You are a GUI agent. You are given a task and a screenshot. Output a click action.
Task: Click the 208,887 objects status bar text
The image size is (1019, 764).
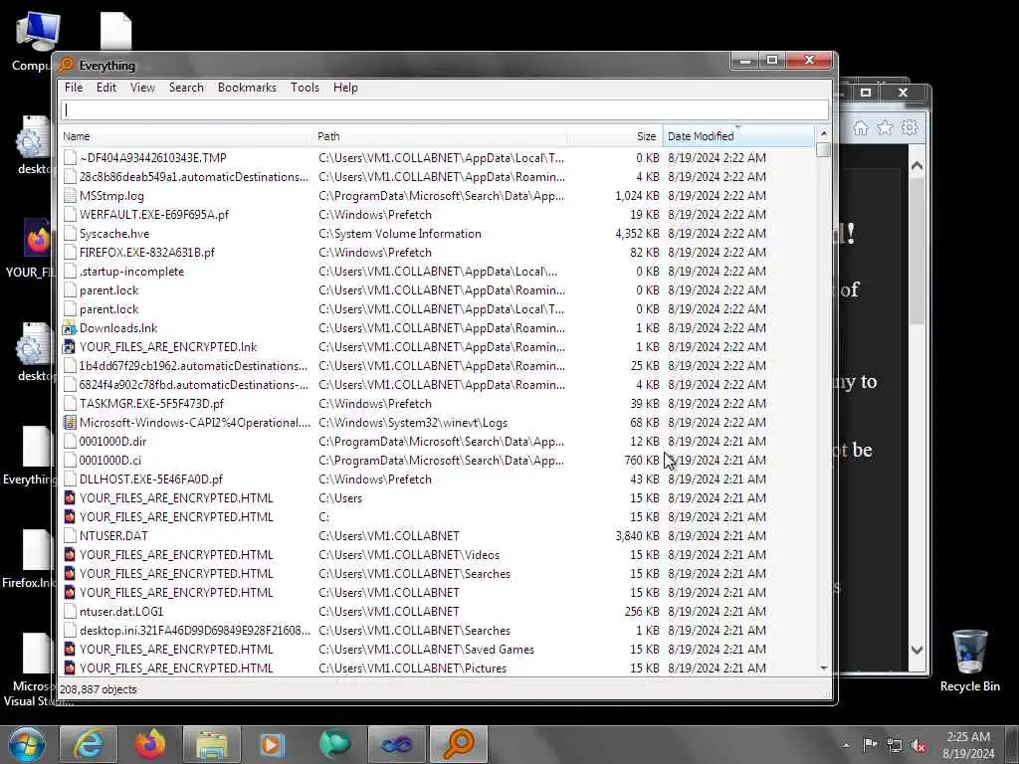click(99, 689)
